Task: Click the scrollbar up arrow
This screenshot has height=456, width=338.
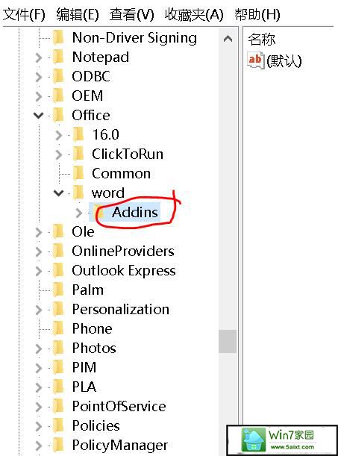Action: pos(228,39)
